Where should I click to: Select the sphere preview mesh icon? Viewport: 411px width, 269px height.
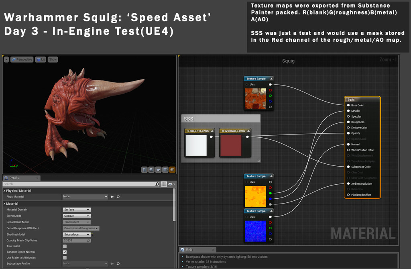[x=151, y=170]
